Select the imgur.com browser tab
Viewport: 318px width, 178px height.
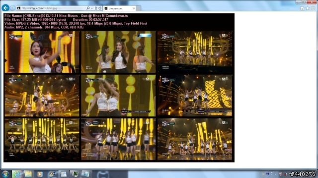(x=119, y=8)
